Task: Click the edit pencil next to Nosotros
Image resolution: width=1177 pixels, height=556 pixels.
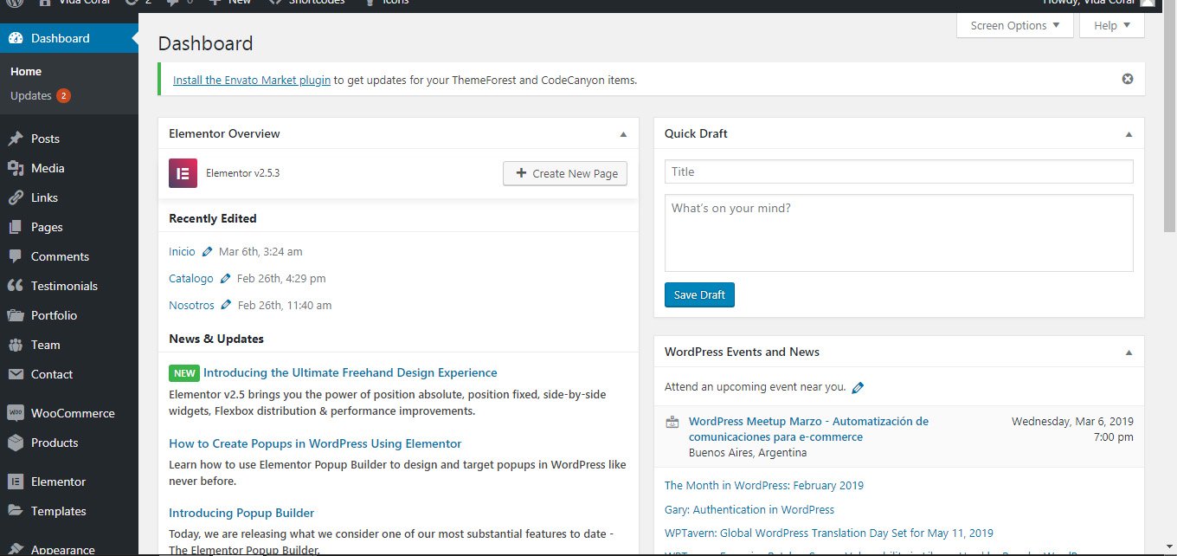Action: (227, 306)
